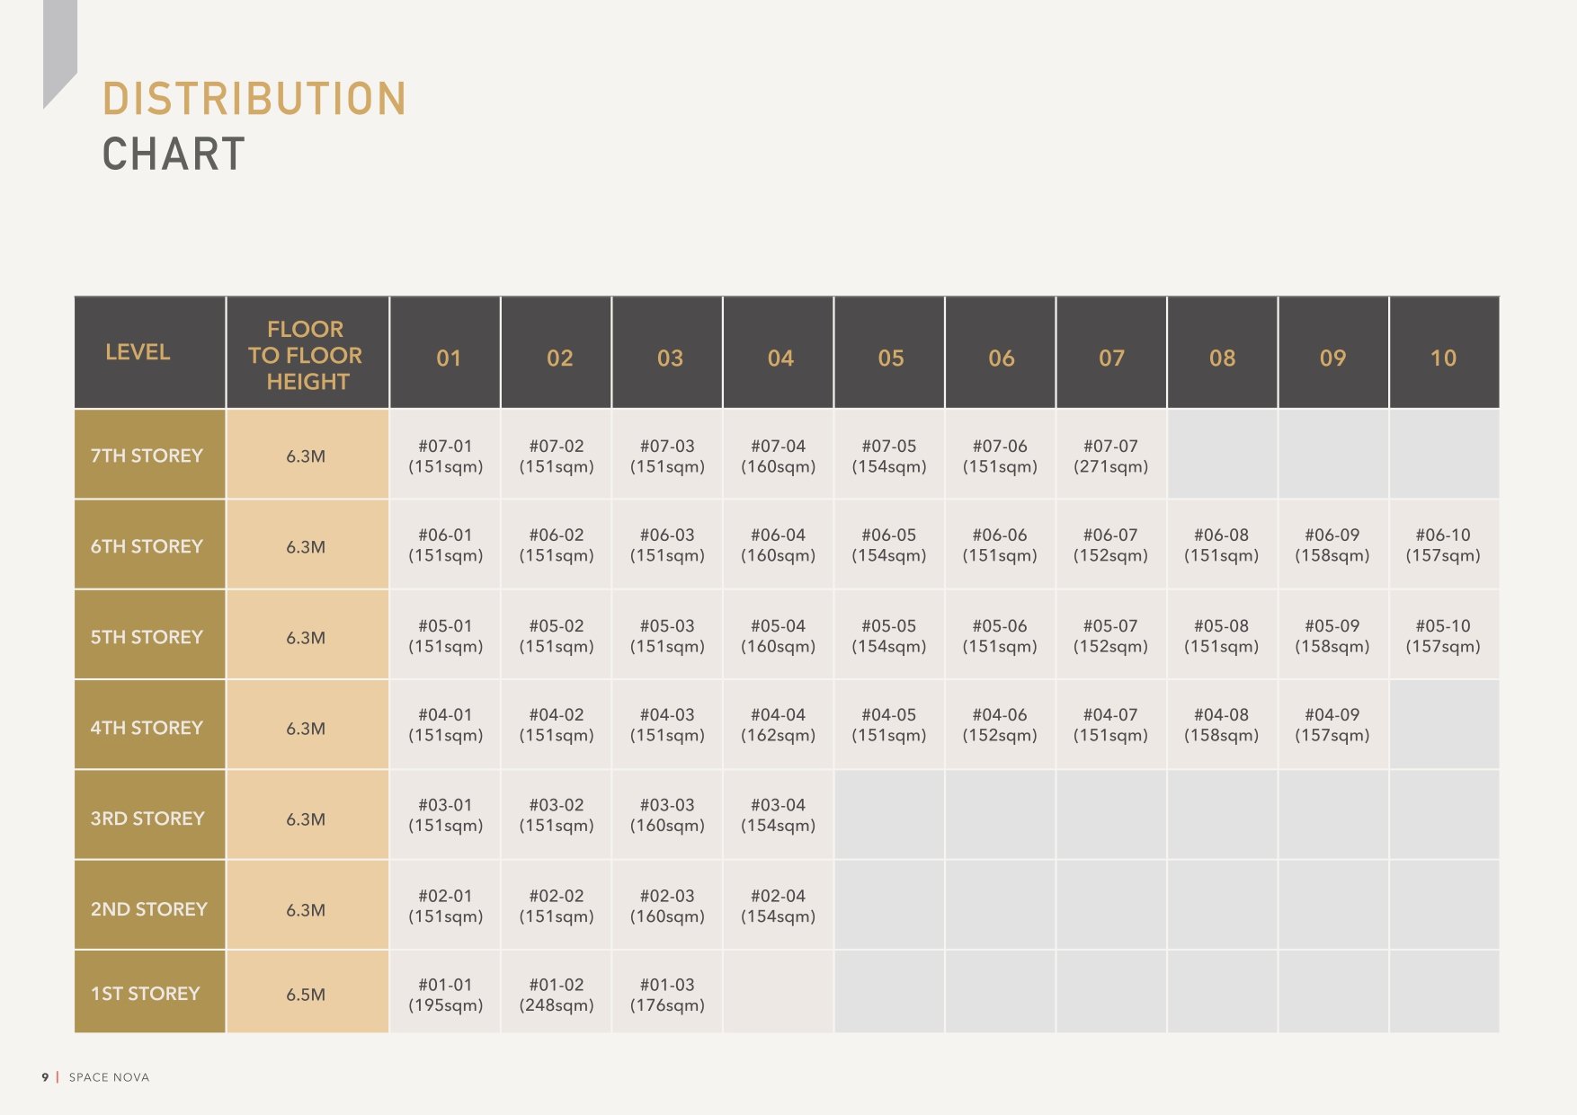Image resolution: width=1577 pixels, height=1115 pixels.
Task: Select column header 10
Action: click(x=1444, y=352)
